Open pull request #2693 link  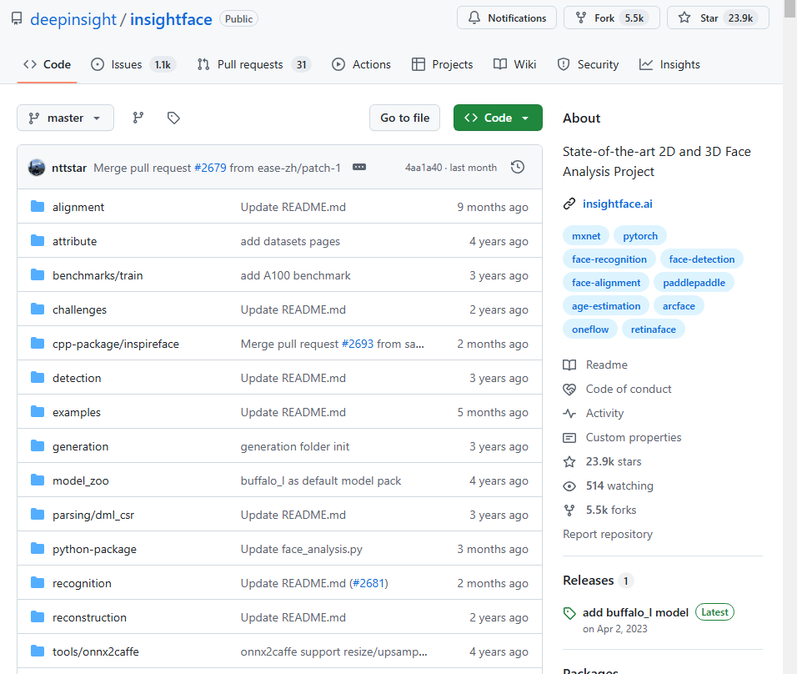coord(358,344)
